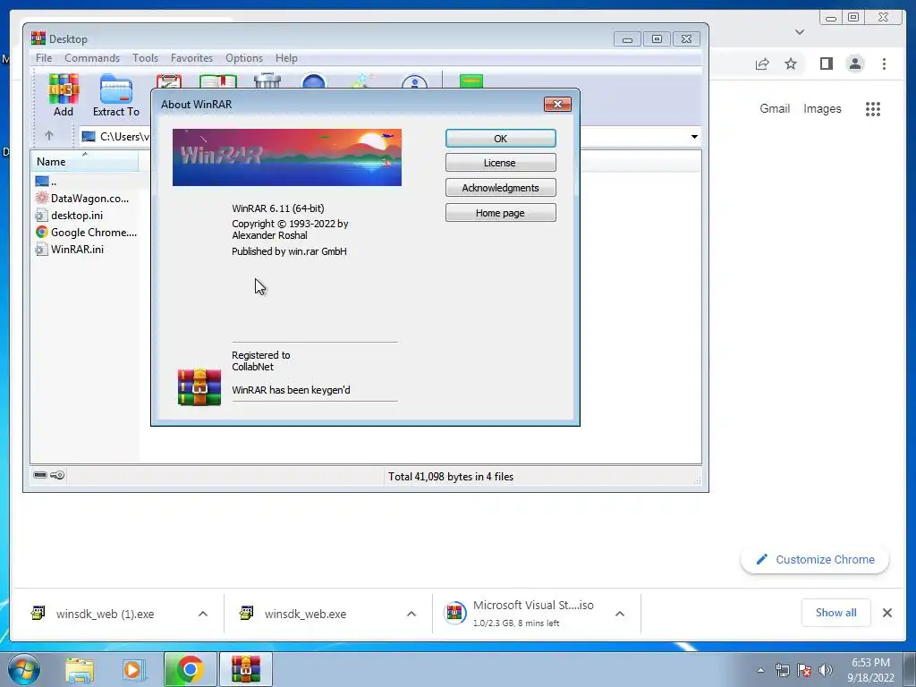The width and height of the screenshot is (916, 687).
Task: Select the parent folder '..' entry
Action: (x=47, y=182)
